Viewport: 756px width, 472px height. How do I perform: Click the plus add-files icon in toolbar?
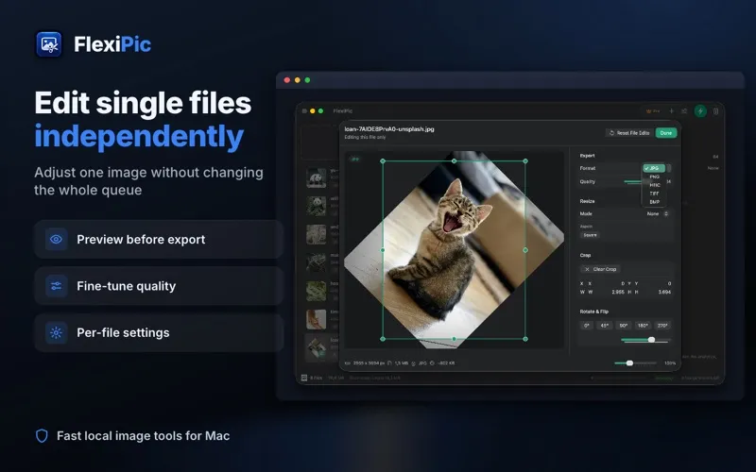pyautogui.click(x=671, y=111)
